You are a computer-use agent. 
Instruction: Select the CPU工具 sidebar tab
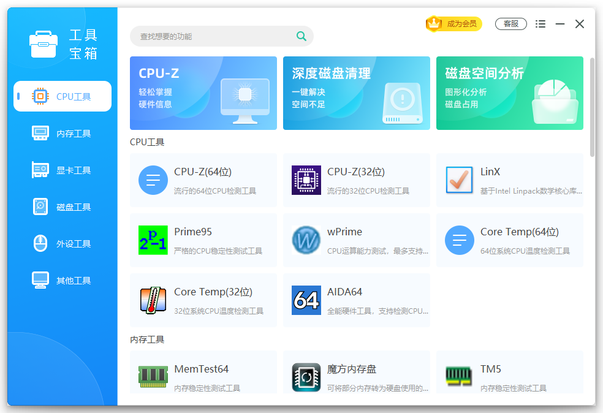click(x=63, y=96)
